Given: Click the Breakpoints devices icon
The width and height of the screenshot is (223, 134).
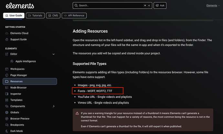Looking at the screenshot, I should (7, 125).
